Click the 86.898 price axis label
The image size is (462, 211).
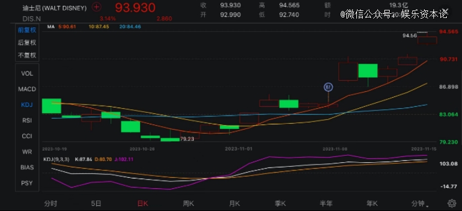[449, 87]
